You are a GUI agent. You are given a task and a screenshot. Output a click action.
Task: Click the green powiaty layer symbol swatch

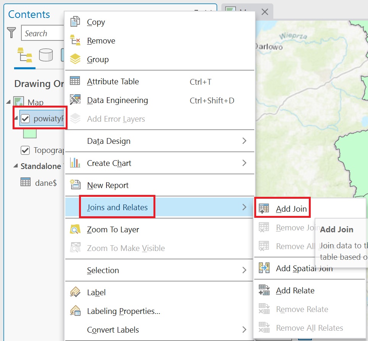(x=30, y=133)
